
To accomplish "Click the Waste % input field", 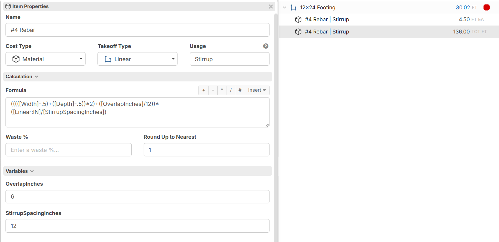I will coord(68,150).
